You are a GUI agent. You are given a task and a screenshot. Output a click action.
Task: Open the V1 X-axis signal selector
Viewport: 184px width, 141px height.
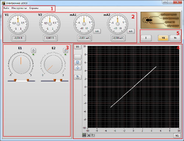pyautogui.click(x=177, y=135)
